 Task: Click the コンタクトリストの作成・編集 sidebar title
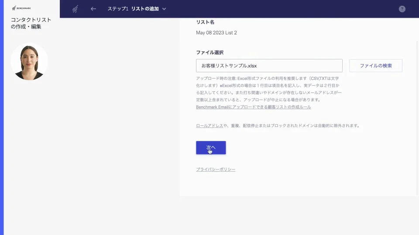(31, 23)
